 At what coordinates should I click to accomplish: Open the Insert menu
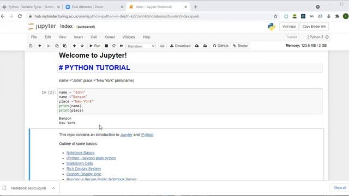(x=79, y=37)
